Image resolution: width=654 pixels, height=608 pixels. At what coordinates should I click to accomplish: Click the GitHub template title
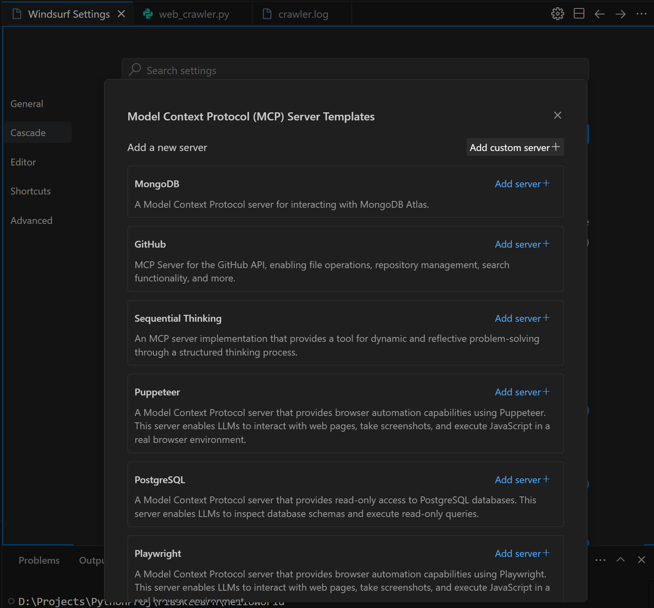click(x=150, y=244)
